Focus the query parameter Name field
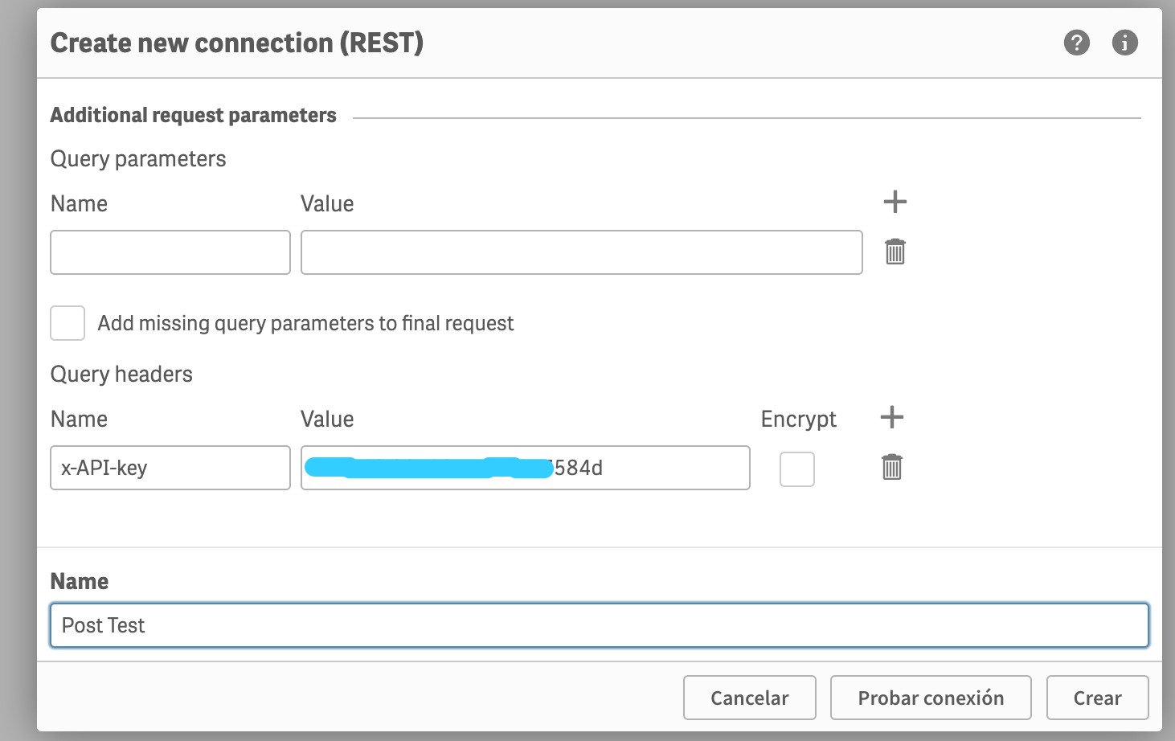 pyautogui.click(x=170, y=252)
